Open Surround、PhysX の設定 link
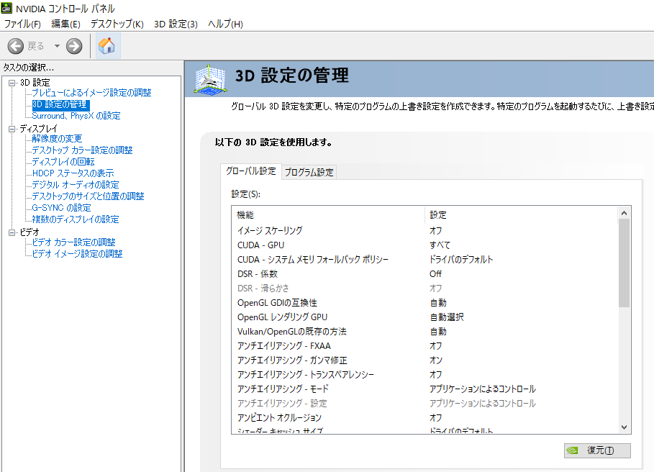This screenshot has width=654, height=472. click(x=76, y=116)
